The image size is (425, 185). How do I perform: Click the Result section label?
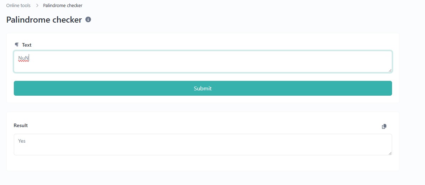coord(21,125)
